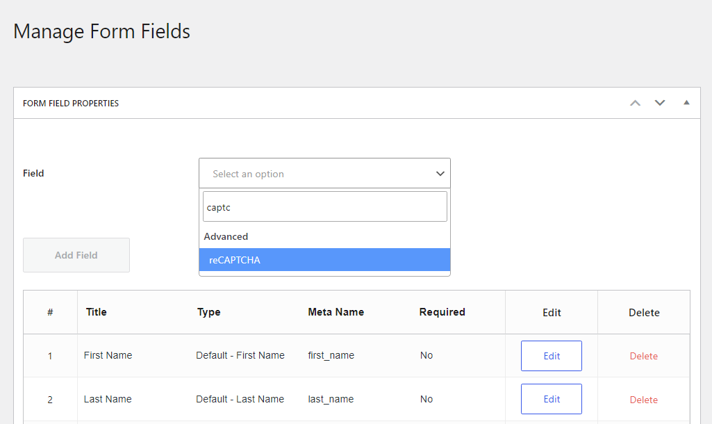This screenshot has height=424, width=712.
Task: Click the Advanced group label in dropdown
Action: (226, 236)
